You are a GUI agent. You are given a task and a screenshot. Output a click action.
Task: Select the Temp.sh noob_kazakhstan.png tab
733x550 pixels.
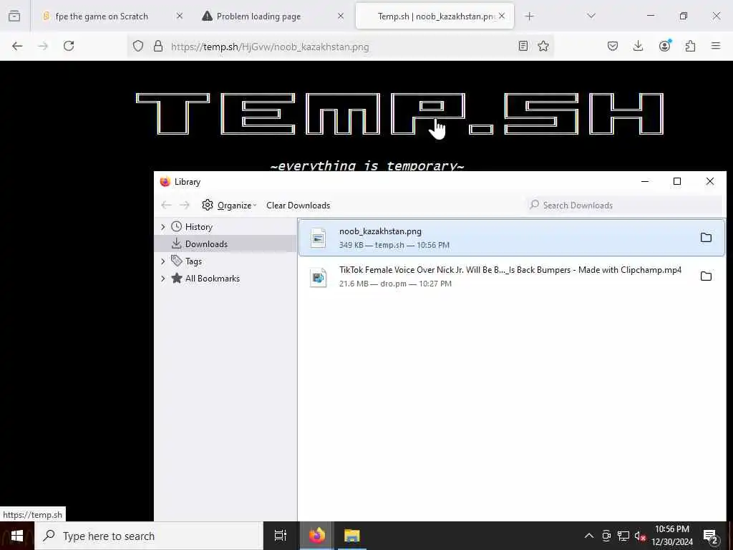(435, 16)
